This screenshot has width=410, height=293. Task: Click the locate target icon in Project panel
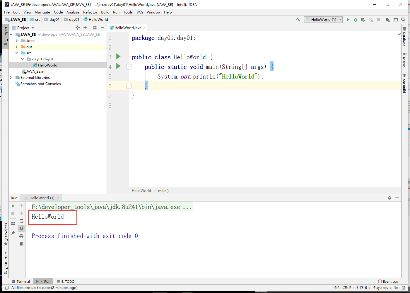coord(78,28)
